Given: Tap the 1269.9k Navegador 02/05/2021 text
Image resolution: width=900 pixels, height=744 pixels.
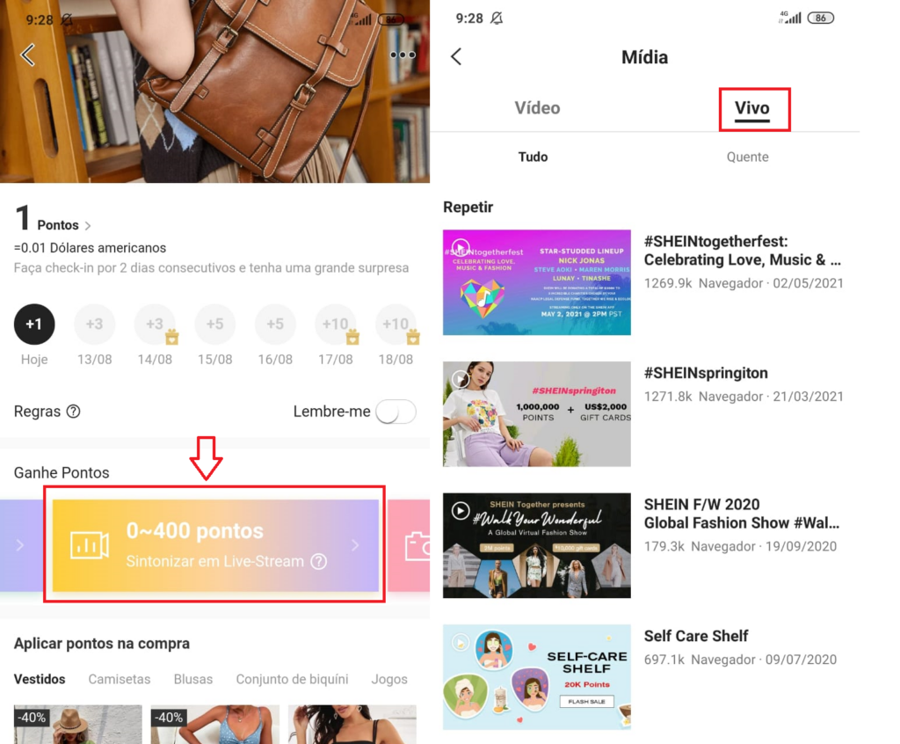Looking at the screenshot, I should (744, 283).
